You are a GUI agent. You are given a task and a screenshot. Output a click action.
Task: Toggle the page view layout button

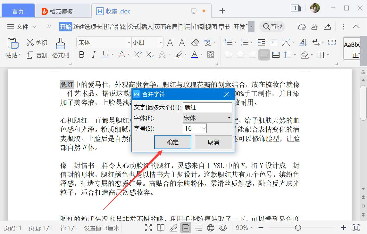(186, 228)
